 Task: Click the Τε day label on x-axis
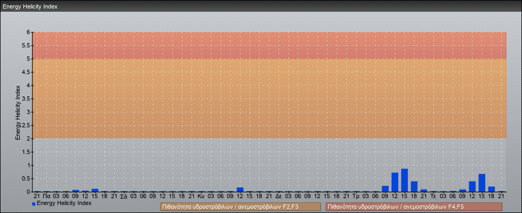point(433,196)
